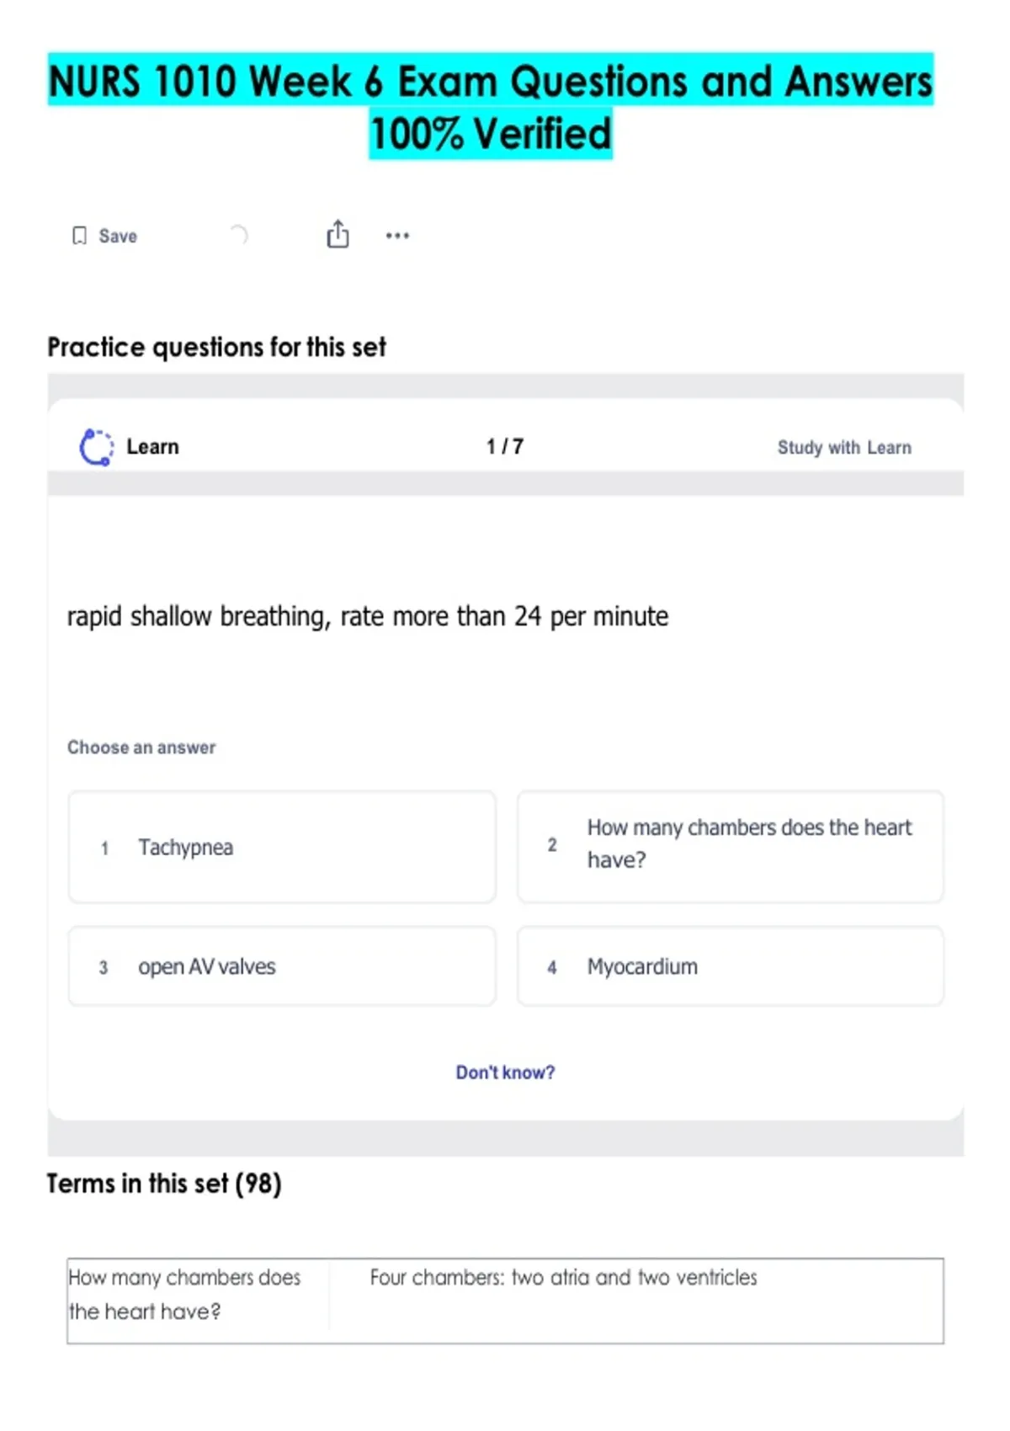The height and width of the screenshot is (1431, 1010).
Task: Click the Learn mode circular icon
Action: pos(96,447)
